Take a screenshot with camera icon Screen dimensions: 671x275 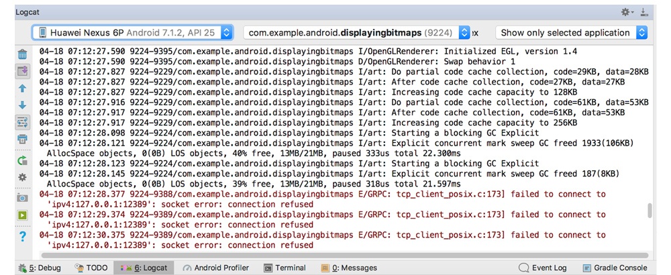(22, 198)
